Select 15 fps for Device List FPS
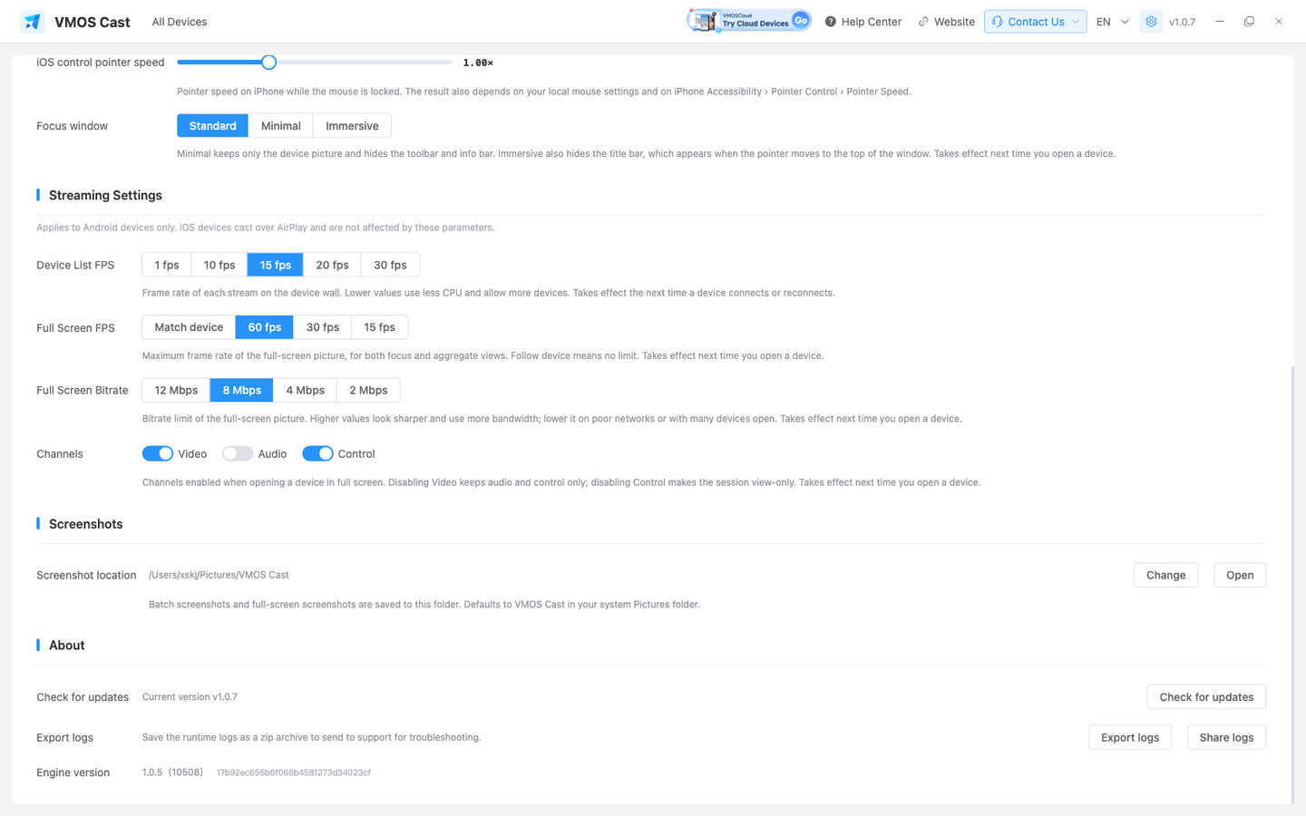 [x=276, y=265]
